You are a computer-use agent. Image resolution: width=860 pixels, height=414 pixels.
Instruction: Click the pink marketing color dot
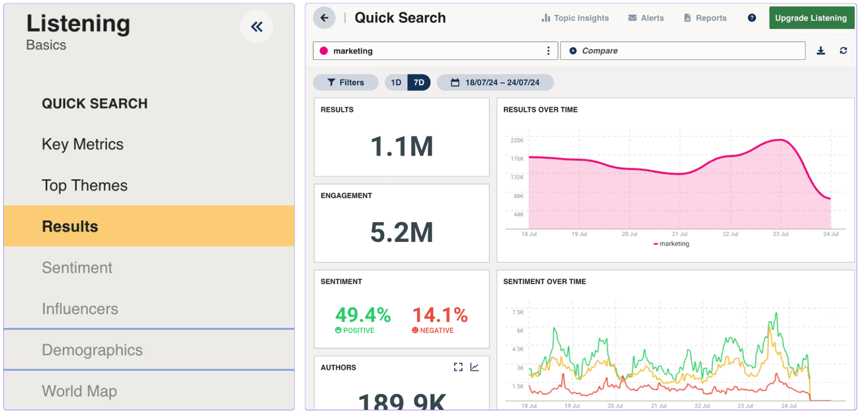pos(323,51)
